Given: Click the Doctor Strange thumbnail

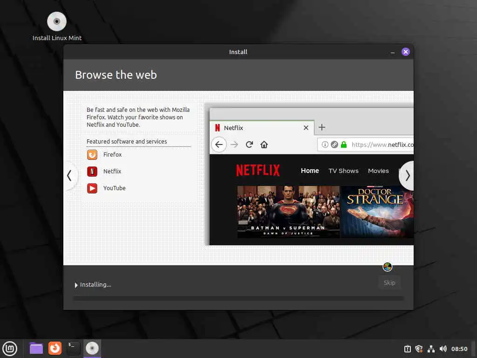Looking at the screenshot, I should pyautogui.click(x=377, y=212).
